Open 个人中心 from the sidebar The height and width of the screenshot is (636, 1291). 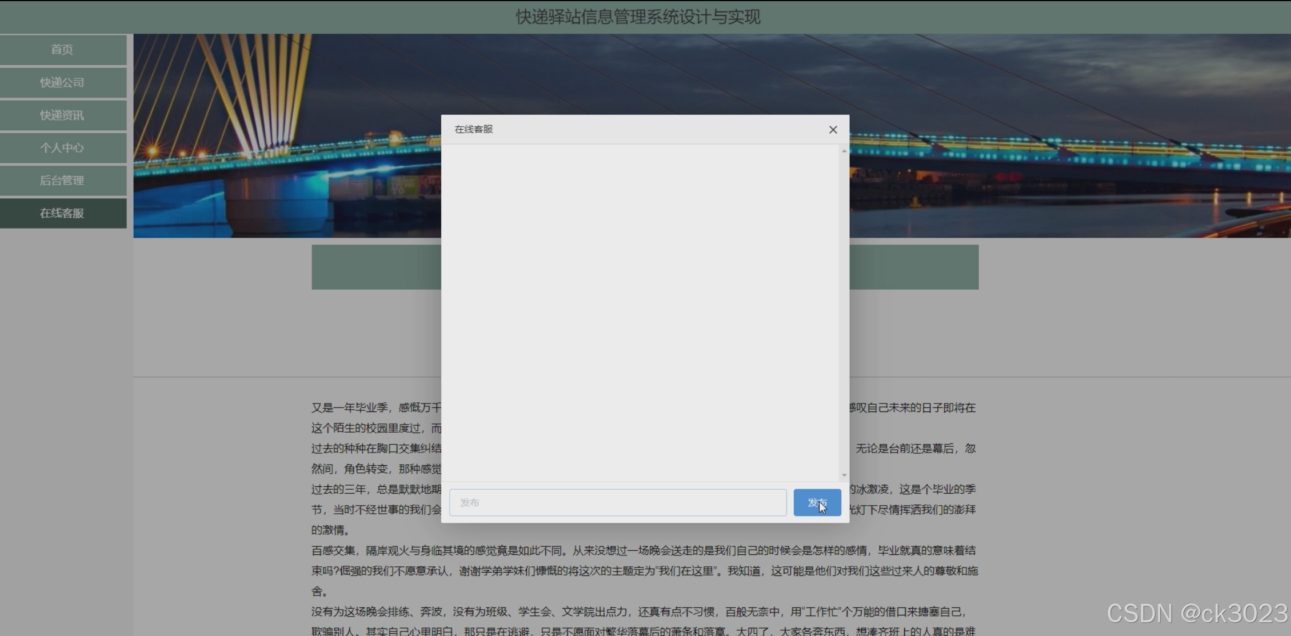tap(62, 148)
